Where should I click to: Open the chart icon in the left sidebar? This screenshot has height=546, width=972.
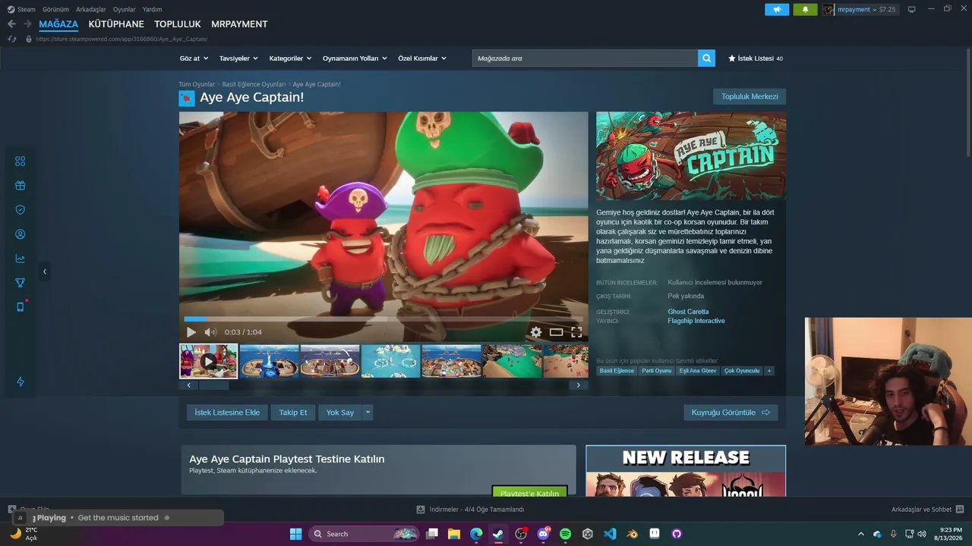point(21,259)
